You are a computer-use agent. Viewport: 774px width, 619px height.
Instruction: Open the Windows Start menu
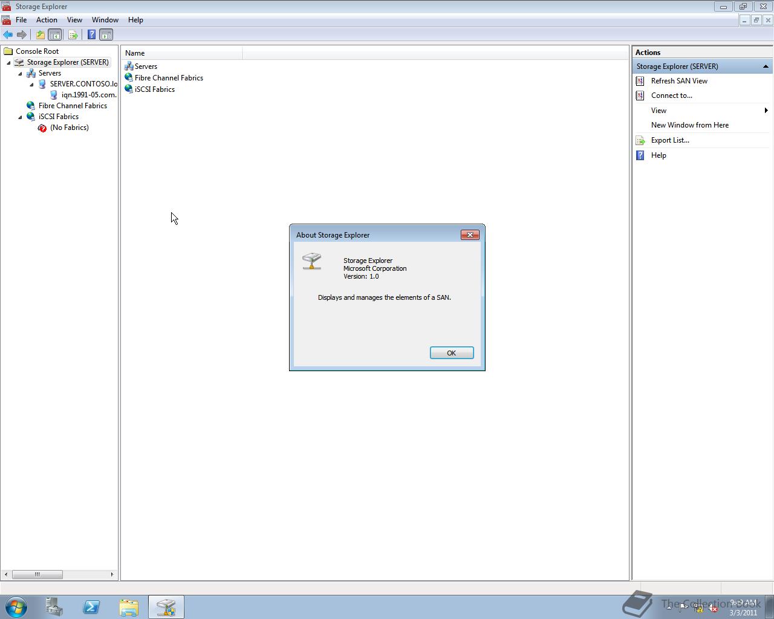click(16, 607)
